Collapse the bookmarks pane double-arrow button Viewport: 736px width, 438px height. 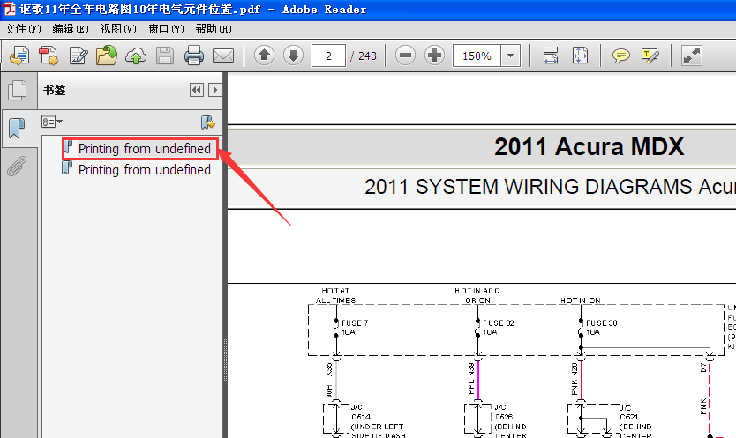click(197, 90)
